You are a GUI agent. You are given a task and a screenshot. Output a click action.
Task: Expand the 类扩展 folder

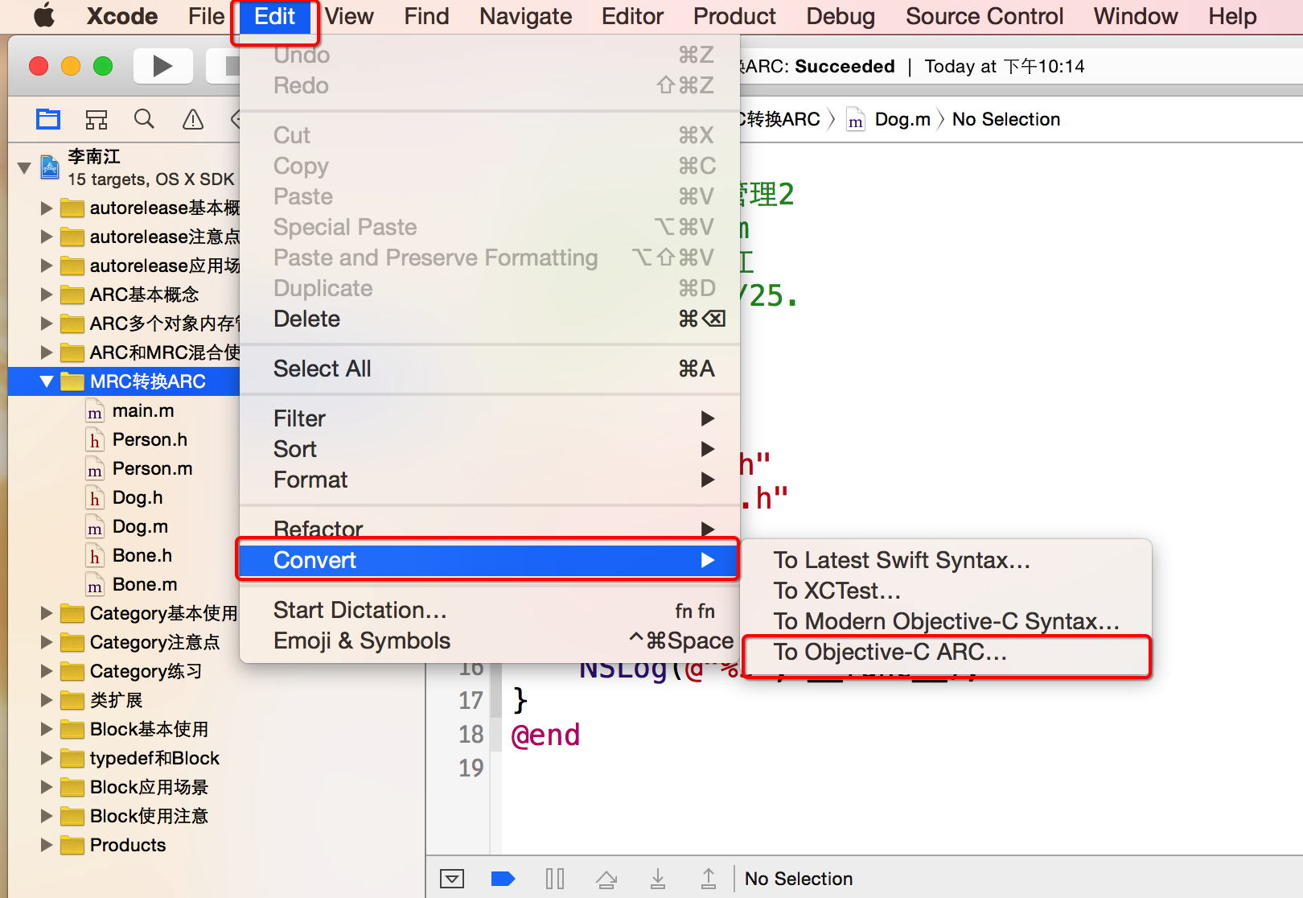click(x=47, y=701)
